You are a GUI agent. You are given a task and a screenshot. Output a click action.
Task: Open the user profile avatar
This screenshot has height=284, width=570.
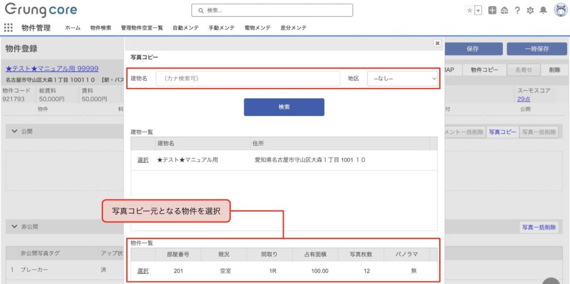click(x=560, y=10)
